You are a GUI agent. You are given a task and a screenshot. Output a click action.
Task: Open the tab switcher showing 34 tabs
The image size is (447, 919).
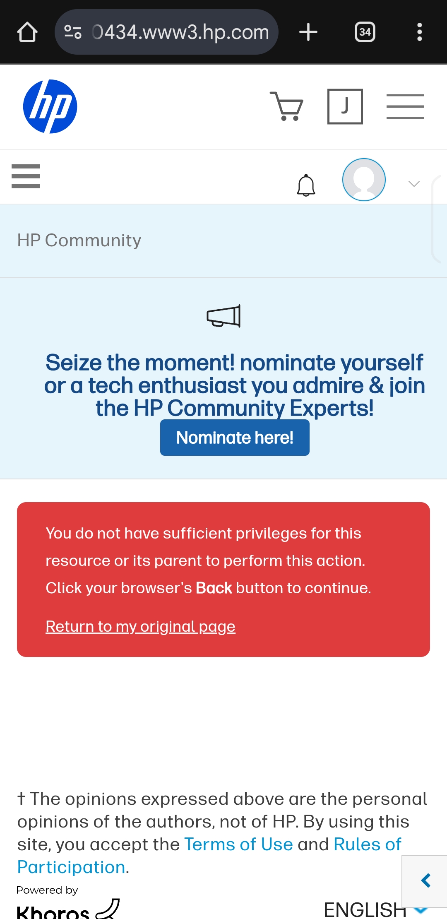365,32
